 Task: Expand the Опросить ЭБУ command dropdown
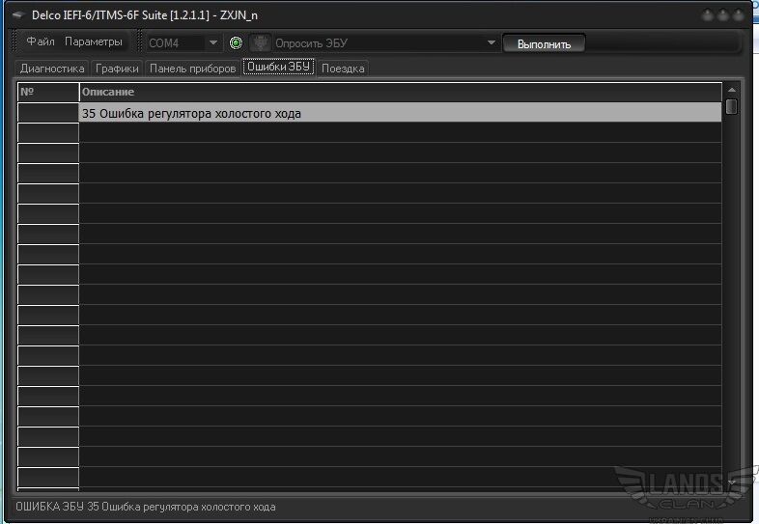point(491,43)
